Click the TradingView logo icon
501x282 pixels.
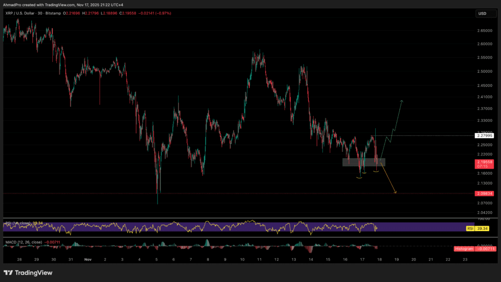pos(9,272)
